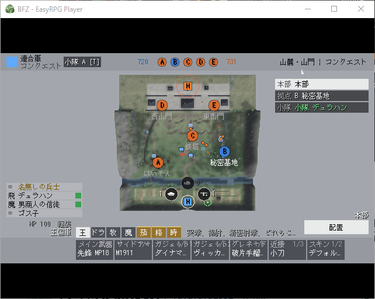The image size is (375, 299).
Task: Click the 東山門 map label
Action: (x=214, y=116)
